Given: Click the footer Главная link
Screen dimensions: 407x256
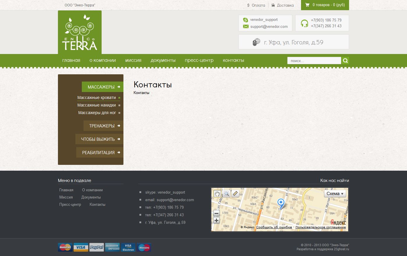Looking at the screenshot, I should click(x=66, y=190).
